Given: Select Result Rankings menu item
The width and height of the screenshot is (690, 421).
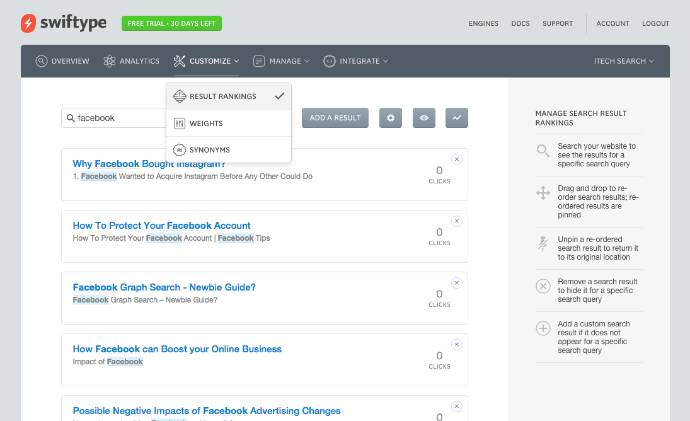Looking at the screenshot, I should [x=229, y=96].
